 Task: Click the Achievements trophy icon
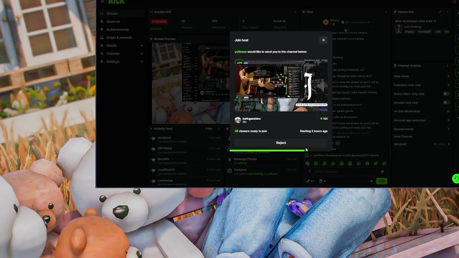pos(102,29)
